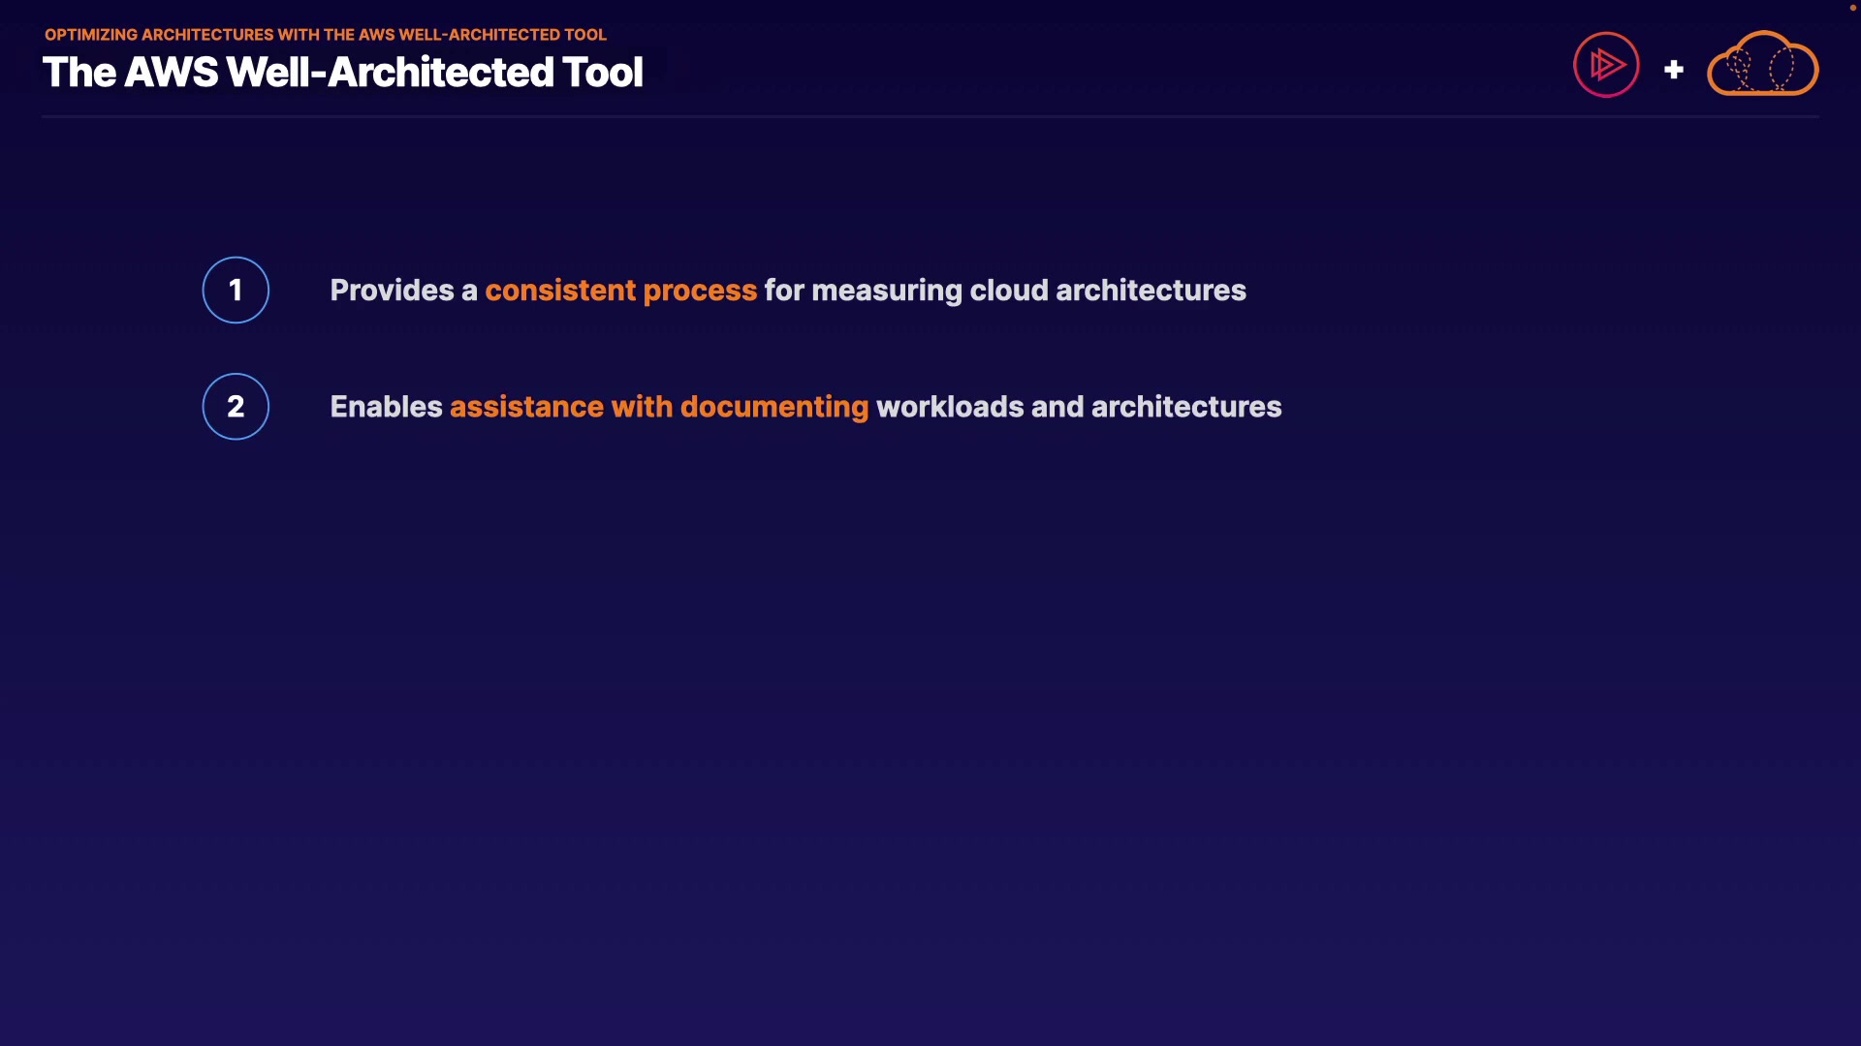This screenshot has height=1046, width=1861.
Task: Click the word 'consistent' in orange
Action: tap(560, 291)
